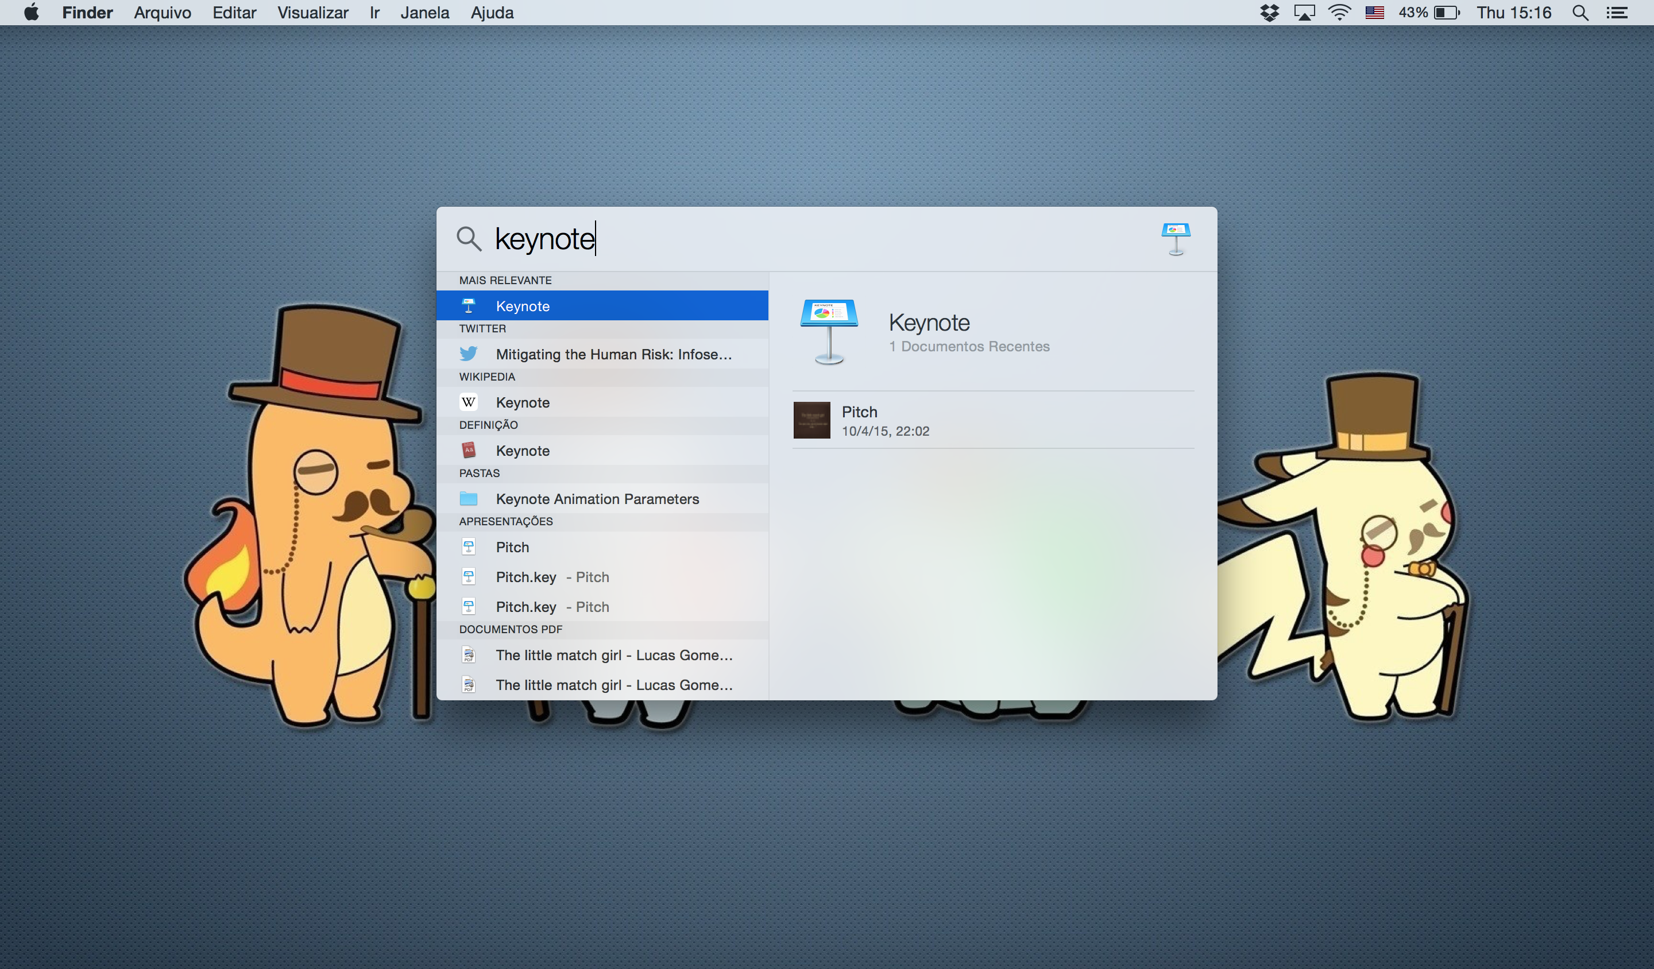Open the Arquivo menu
This screenshot has width=1654, height=969.
click(162, 13)
